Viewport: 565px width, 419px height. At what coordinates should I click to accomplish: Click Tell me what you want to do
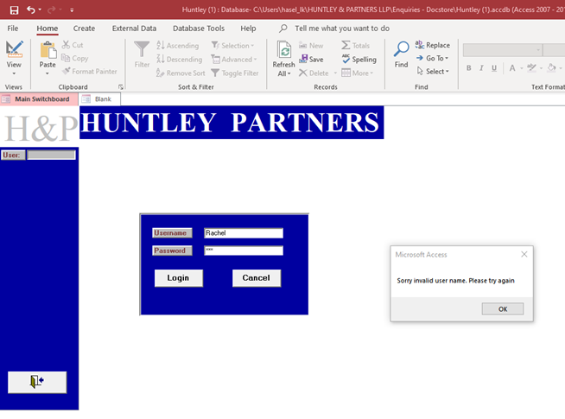tap(342, 29)
